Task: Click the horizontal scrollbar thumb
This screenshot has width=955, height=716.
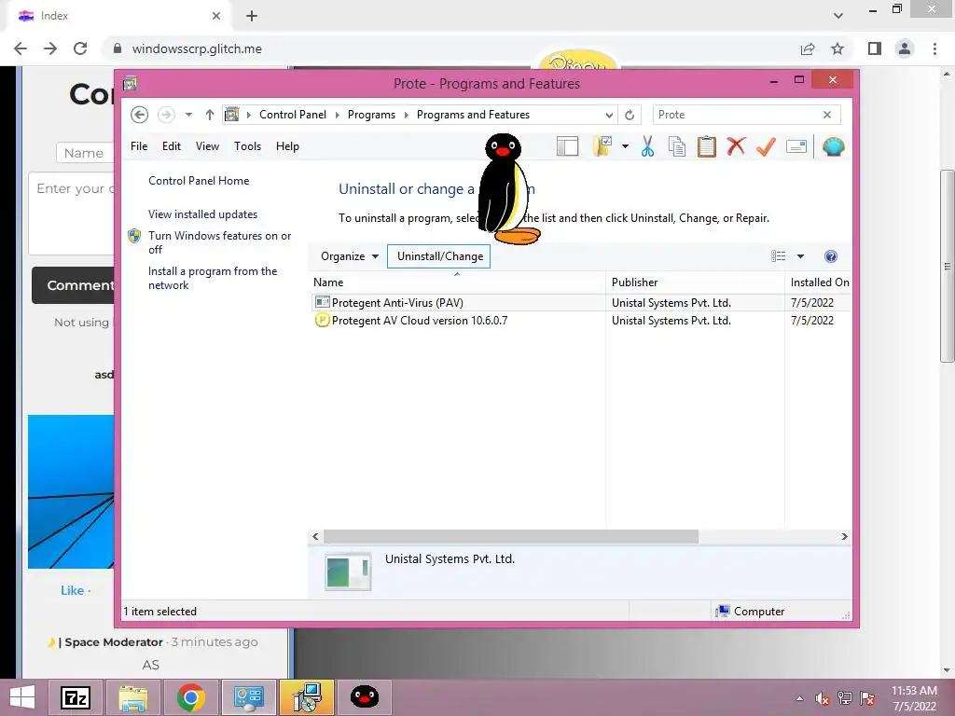Action: coord(510,536)
